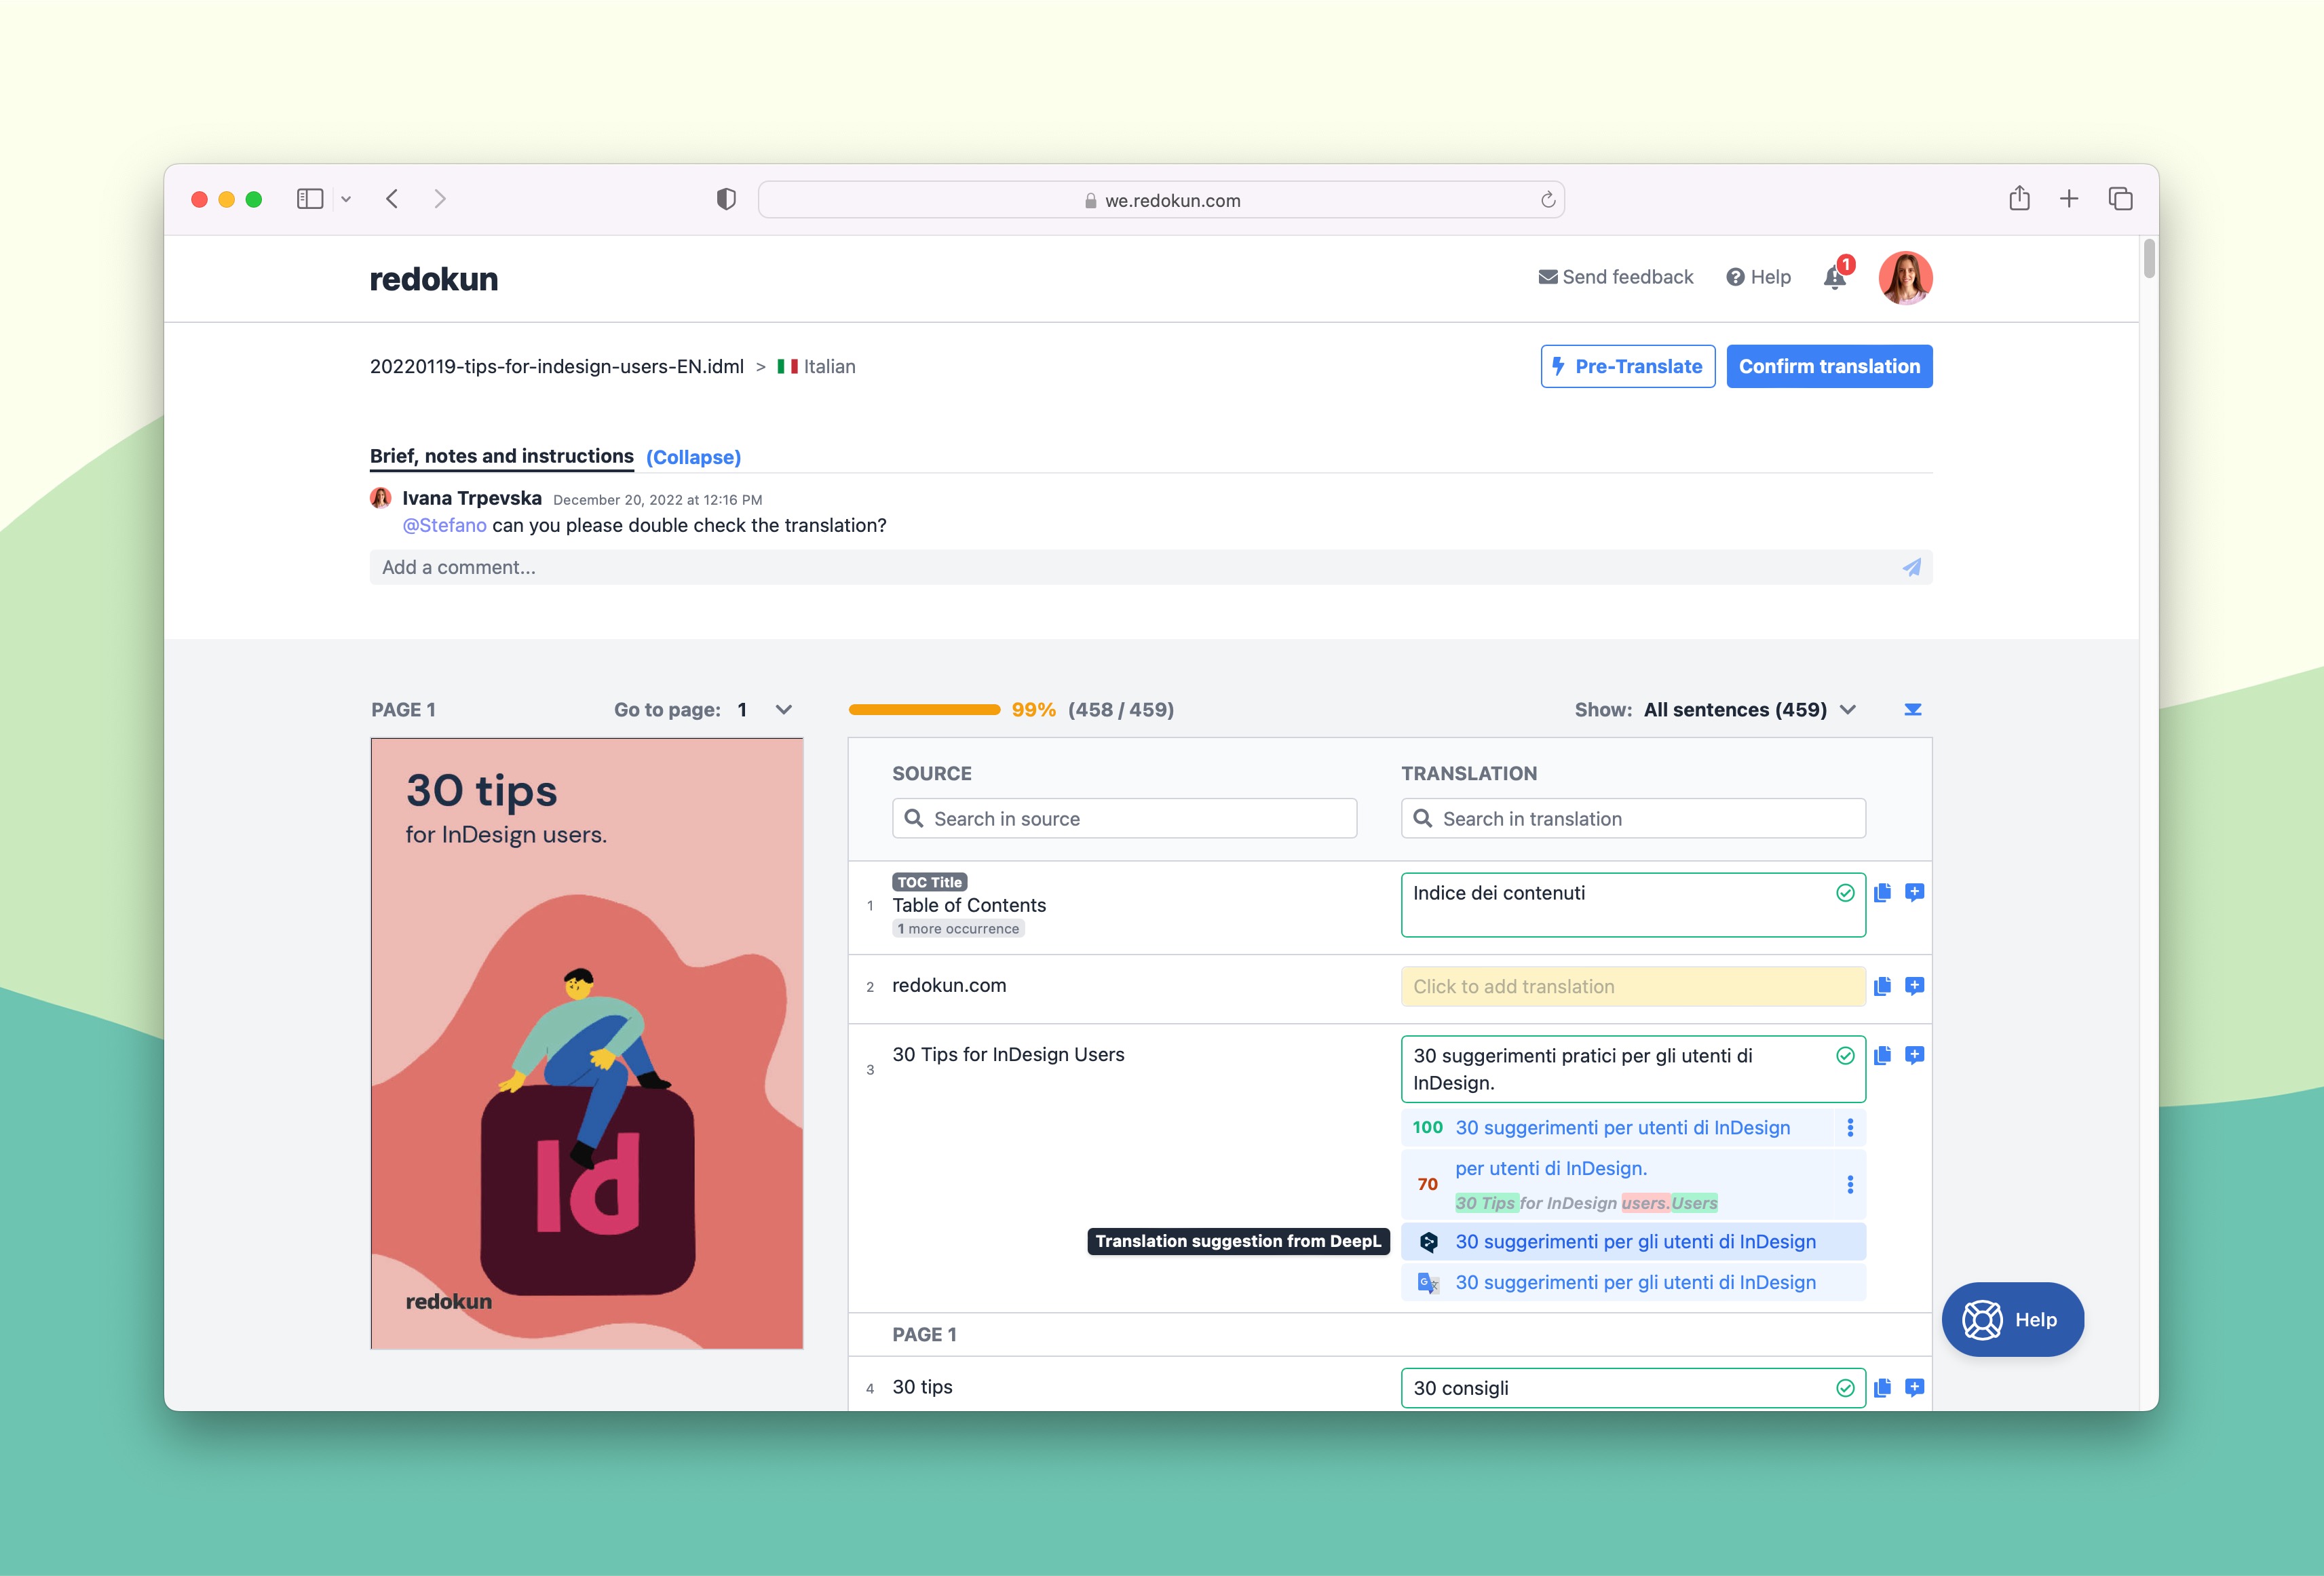
Task: Click the we.redokun.com address bar
Action: pos(1161,199)
